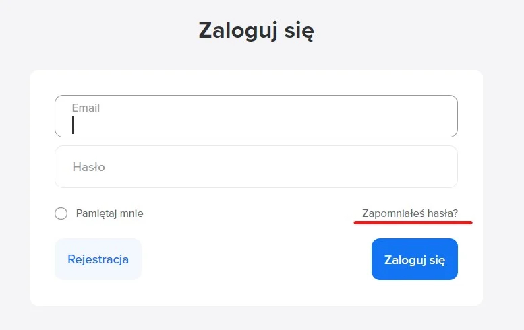Viewport: 524px width, 330px height.
Task: Click the red-underlined password recovery link
Action: click(410, 213)
